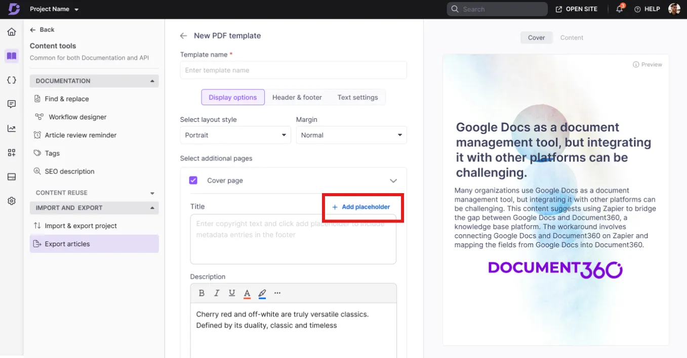Open the Normal margin dropdown
Screen dimensions: 687x358
(351, 135)
